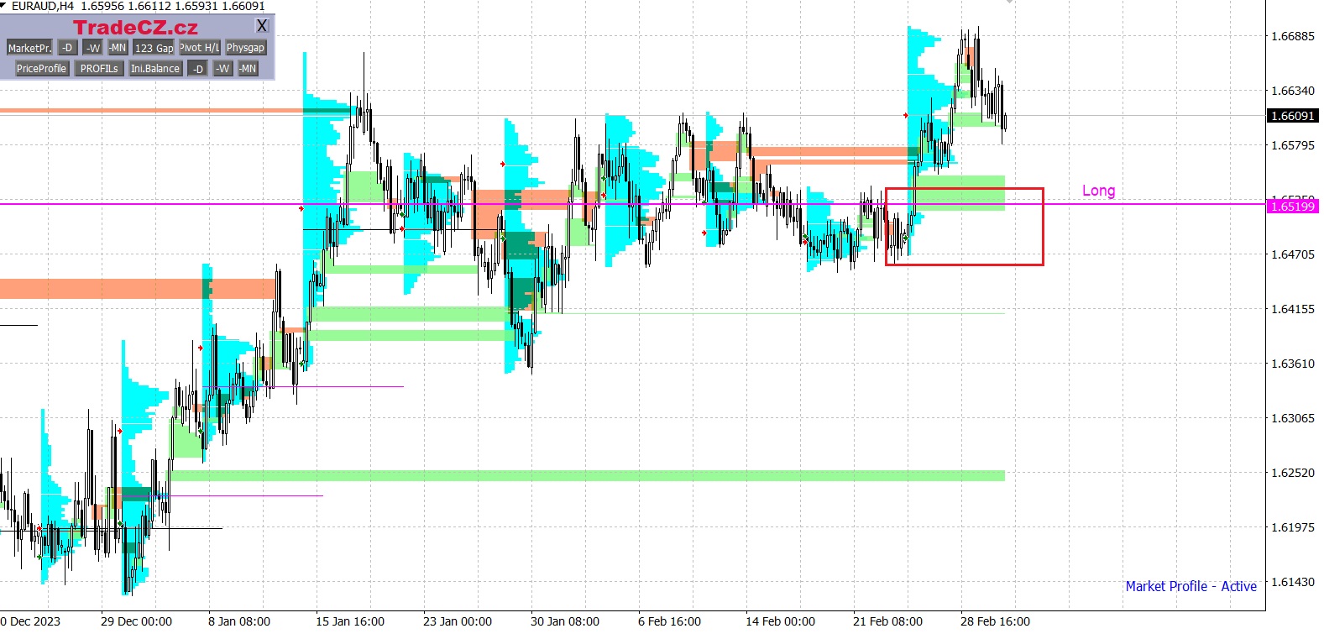Viewport: 1324px width, 639px height.
Task: Select the red rectangle on the chart
Action: [1043, 227]
